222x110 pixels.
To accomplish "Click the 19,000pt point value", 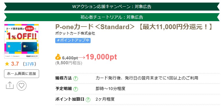I will pos(102,57).
